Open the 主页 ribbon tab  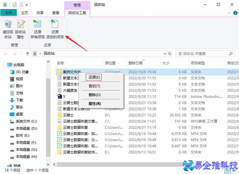[24, 13]
